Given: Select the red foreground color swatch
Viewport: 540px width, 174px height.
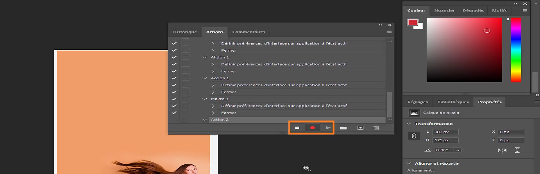Looking at the screenshot, I should 413,23.
